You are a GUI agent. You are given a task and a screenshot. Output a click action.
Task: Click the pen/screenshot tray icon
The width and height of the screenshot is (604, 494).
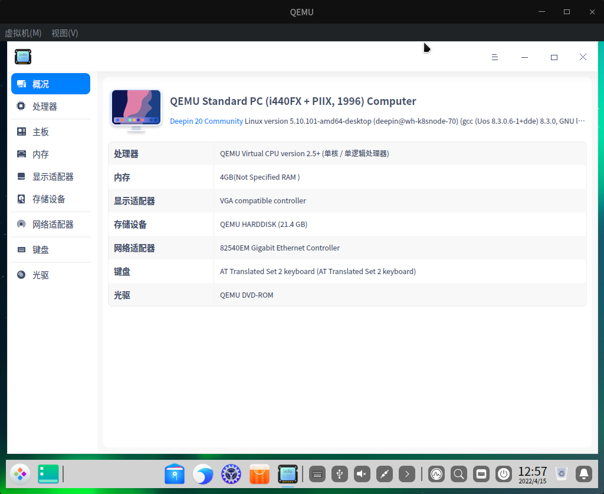(385, 474)
